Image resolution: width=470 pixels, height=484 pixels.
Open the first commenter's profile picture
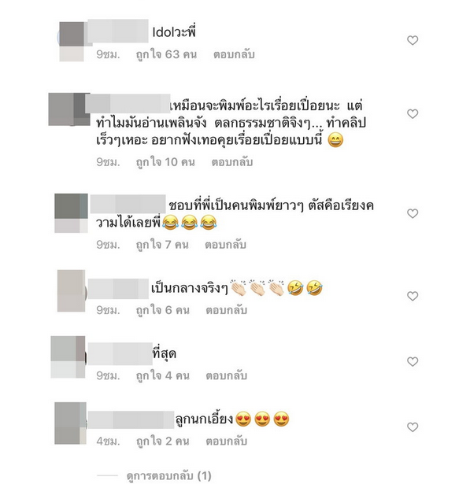coord(72,42)
